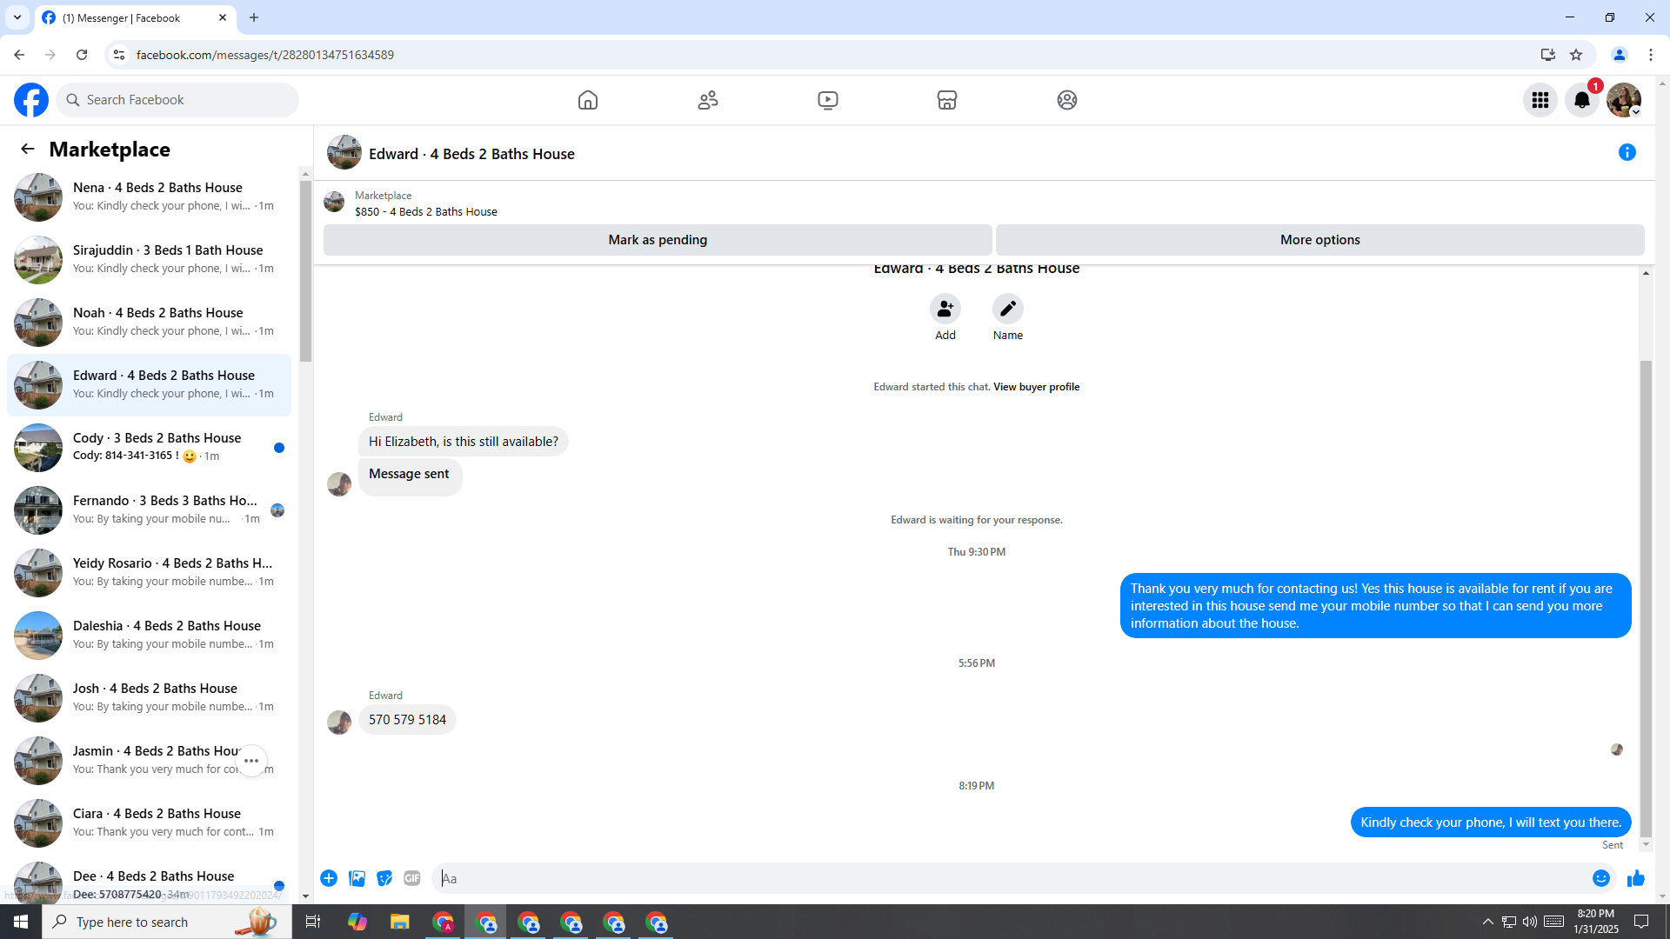Close the Messenger | Facebook tab
Image resolution: width=1670 pixels, height=939 pixels.
tap(223, 17)
